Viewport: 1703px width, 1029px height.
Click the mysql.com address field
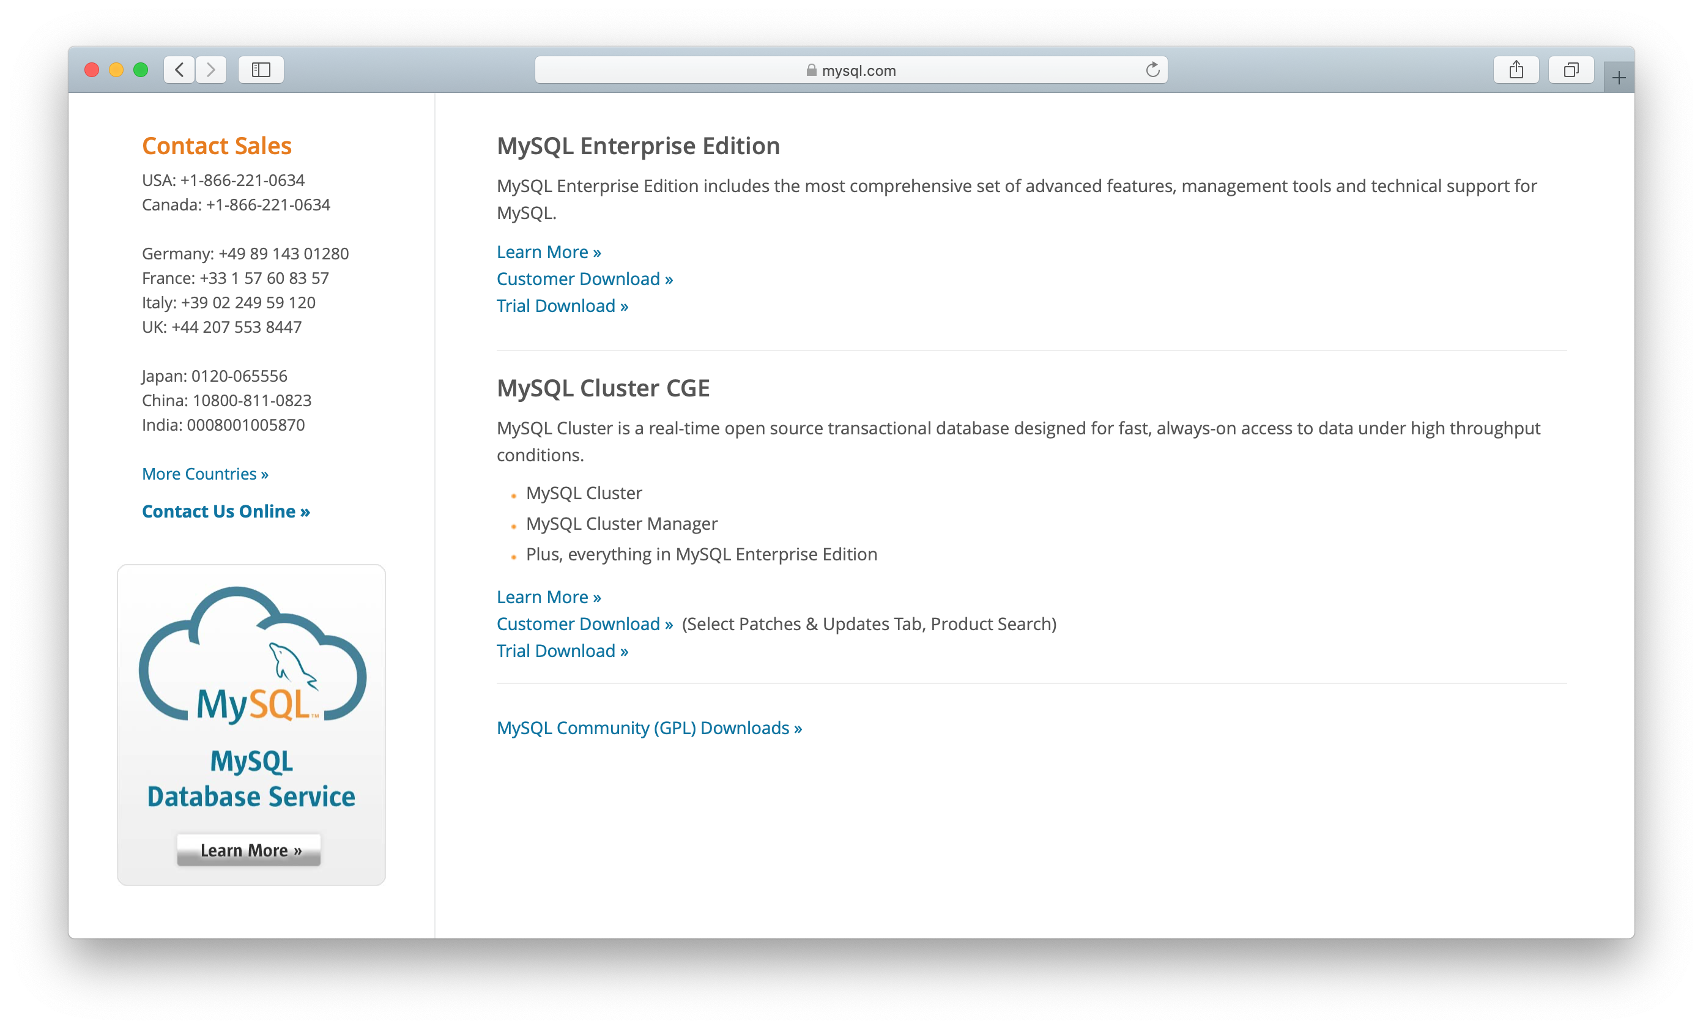coord(858,70)
